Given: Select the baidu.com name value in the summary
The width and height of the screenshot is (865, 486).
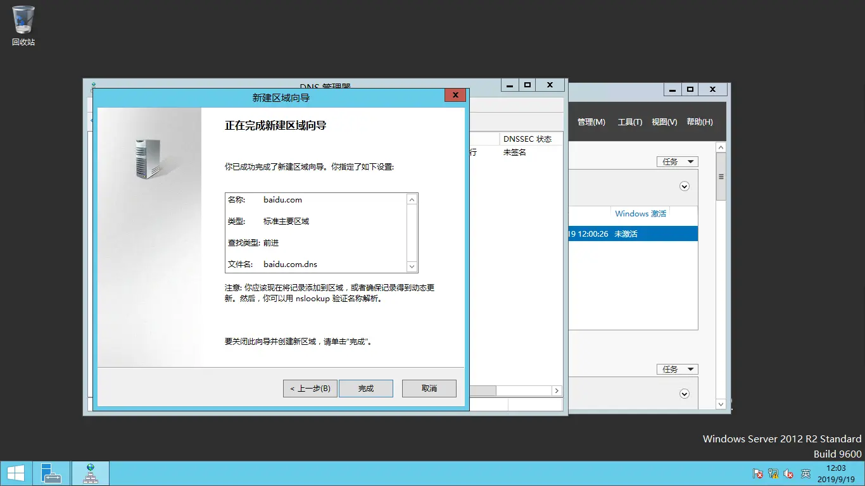Looking at the screenshot, I should pos(283,200).
